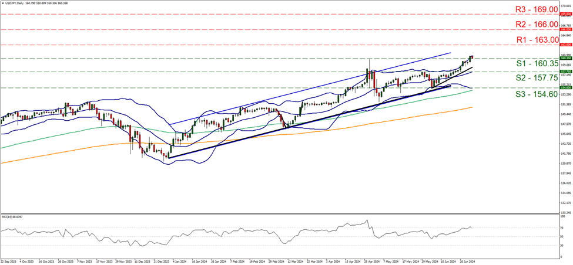Click the 136.020 price scale value
The height and width of the screenshot is (265, 573).
click(x=565, y=184)
